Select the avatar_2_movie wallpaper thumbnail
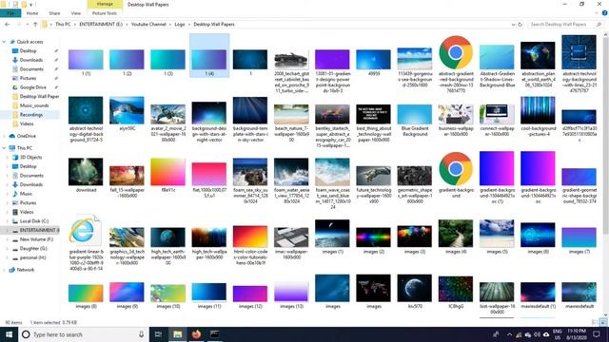The image size is (609, 342). point(167,114)
